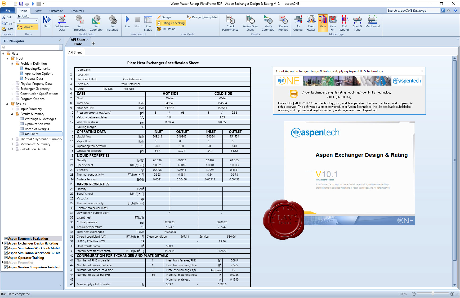The image size is (460, 298).
Task: Select the API Sheet inner tab
Action: tap(75, 52)
